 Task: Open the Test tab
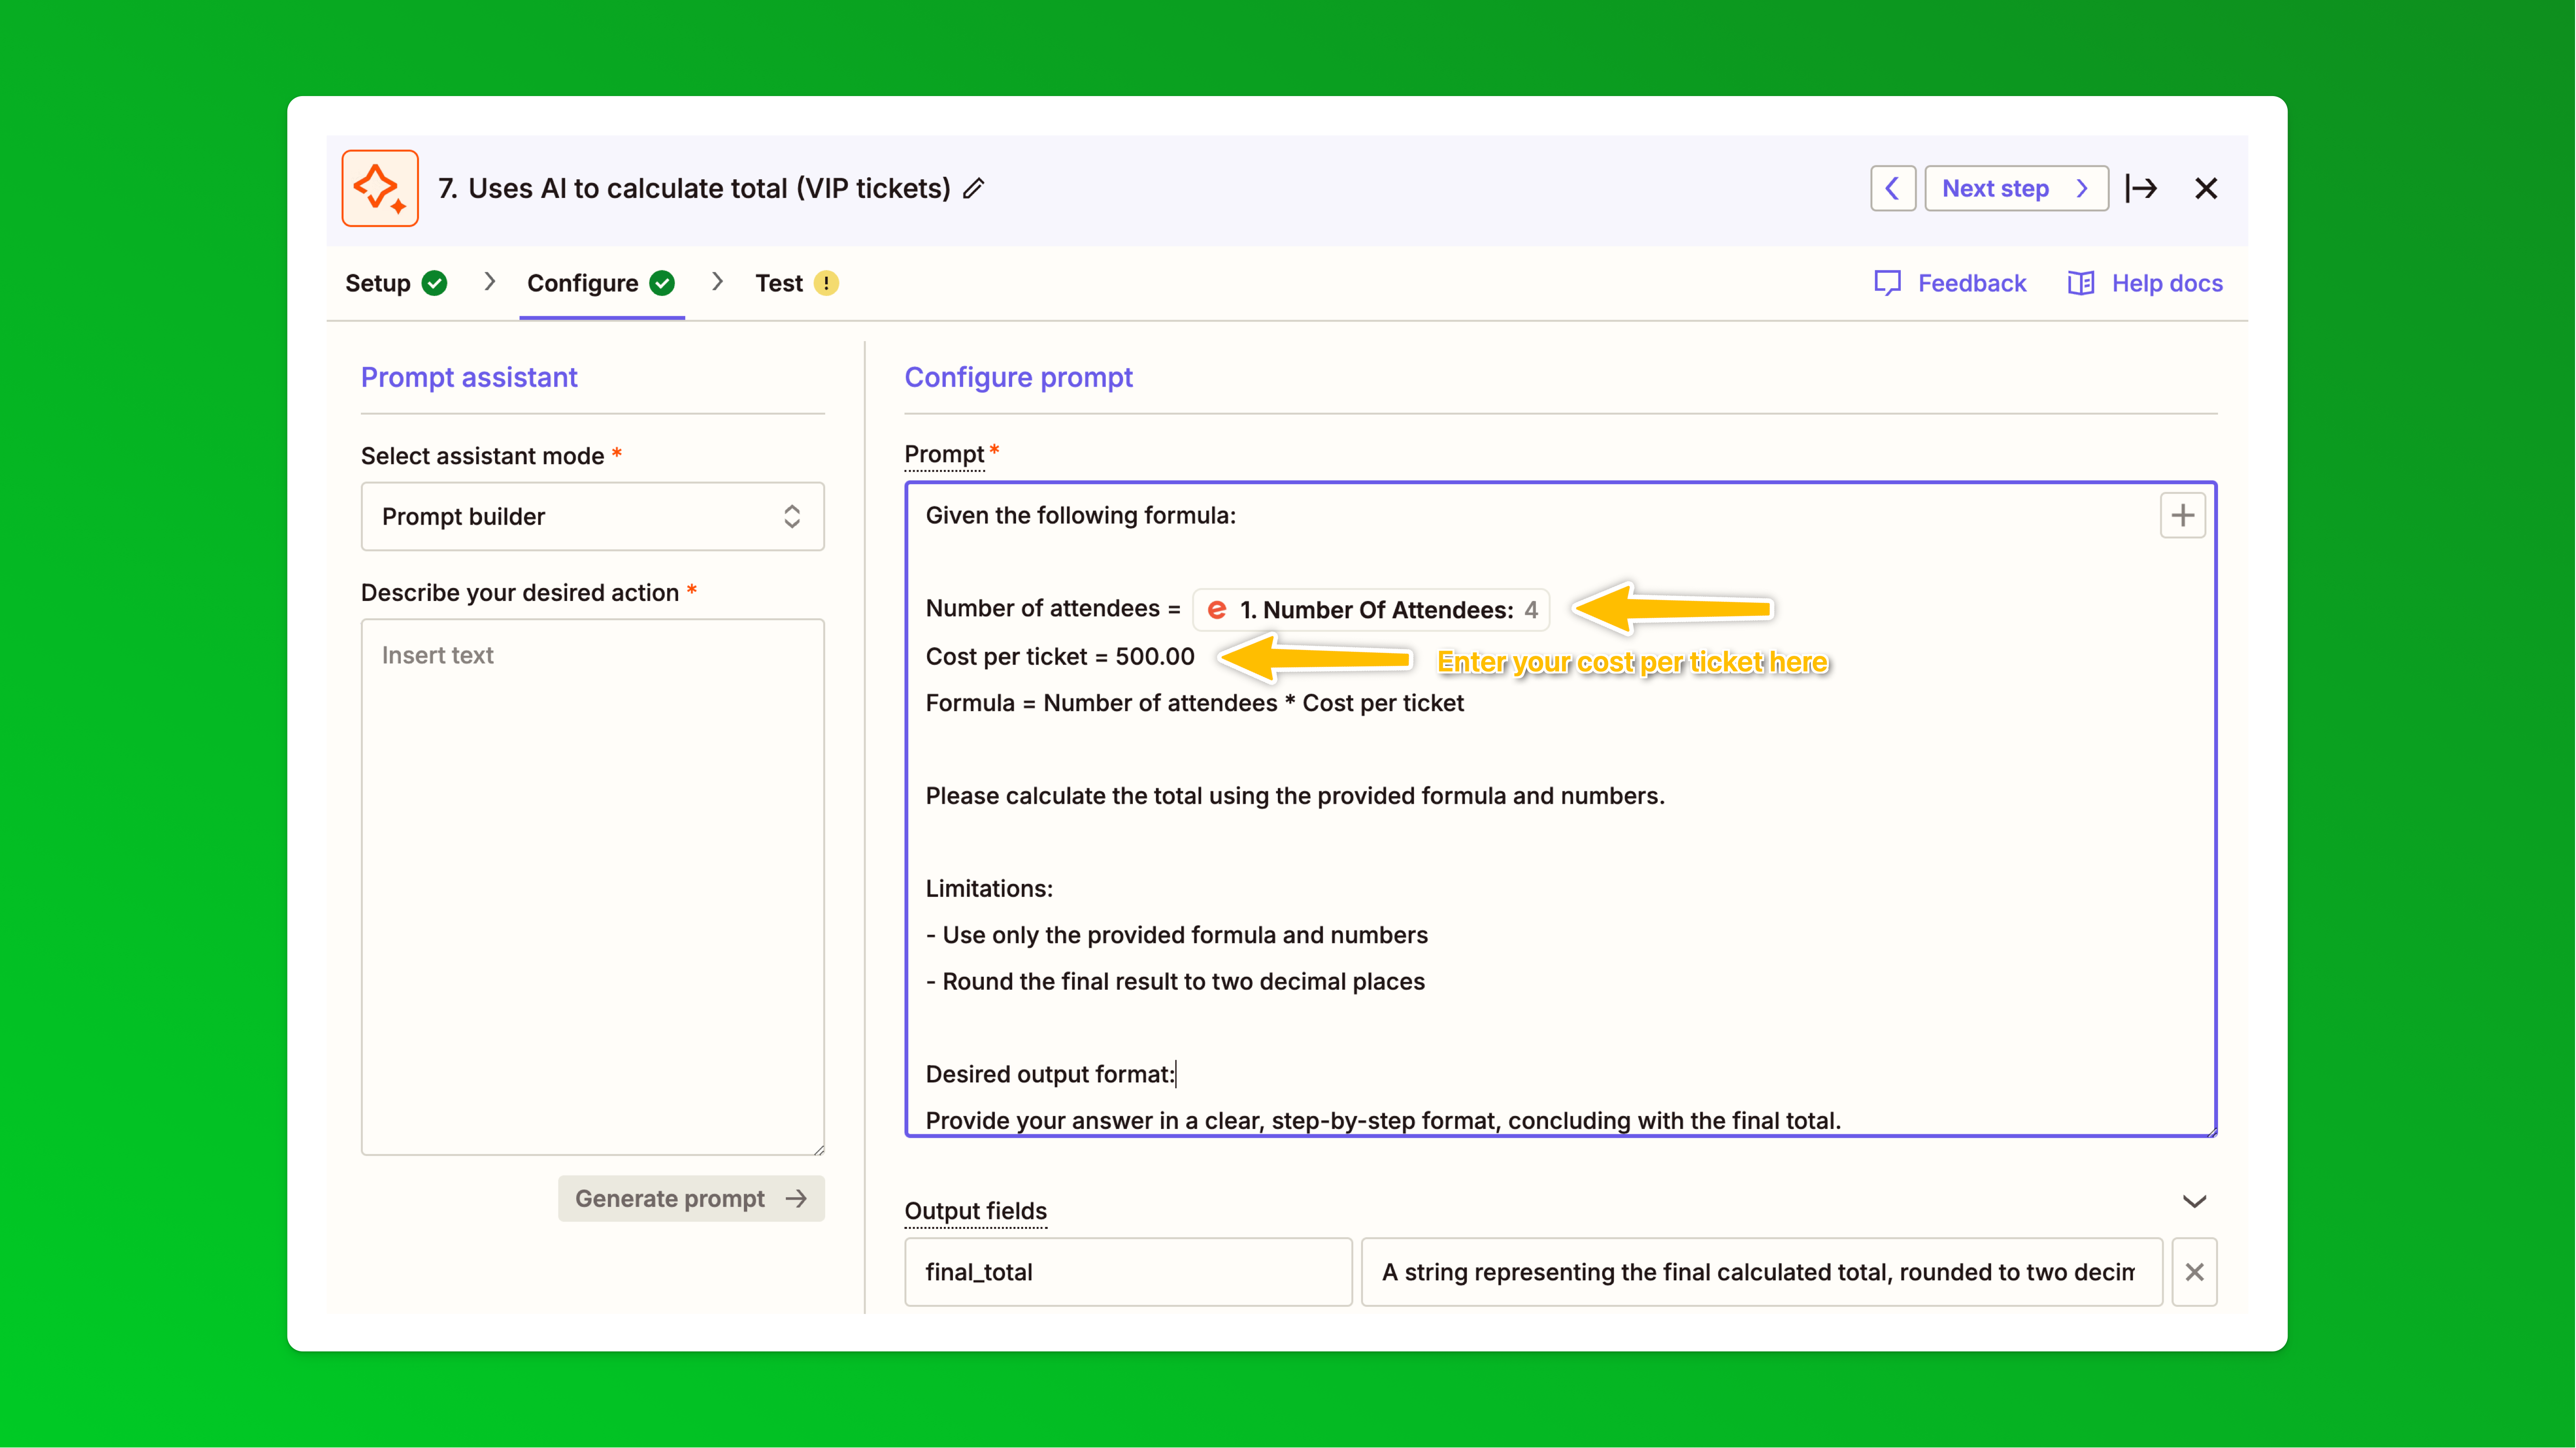796,283
